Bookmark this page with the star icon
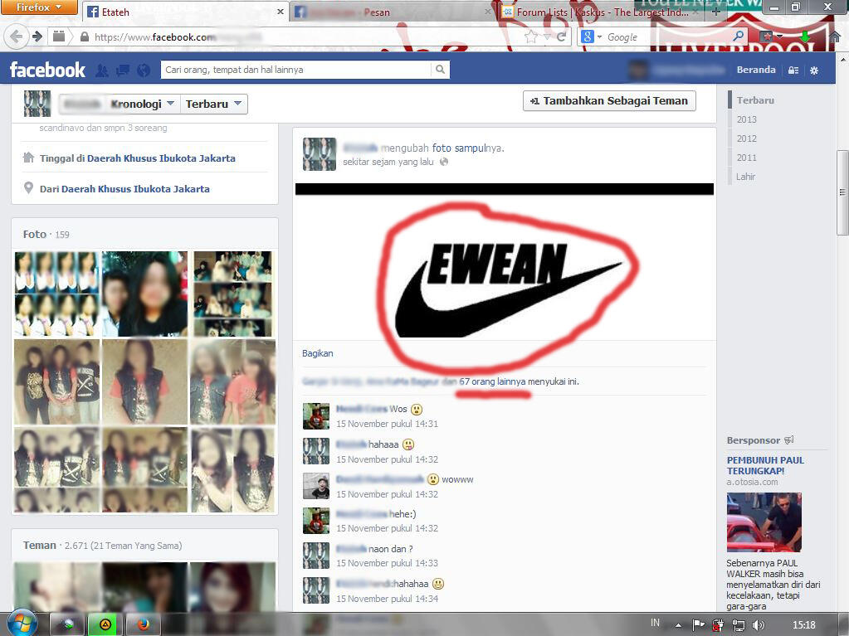This screenshot has width=849, height=636. pos(531,36)
